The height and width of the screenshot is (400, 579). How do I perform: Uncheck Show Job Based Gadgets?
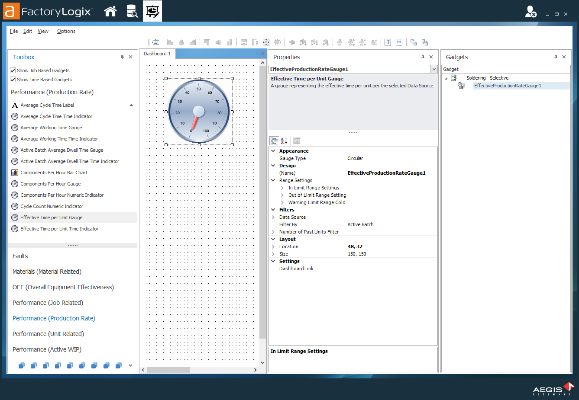click(x=13, y=70)
